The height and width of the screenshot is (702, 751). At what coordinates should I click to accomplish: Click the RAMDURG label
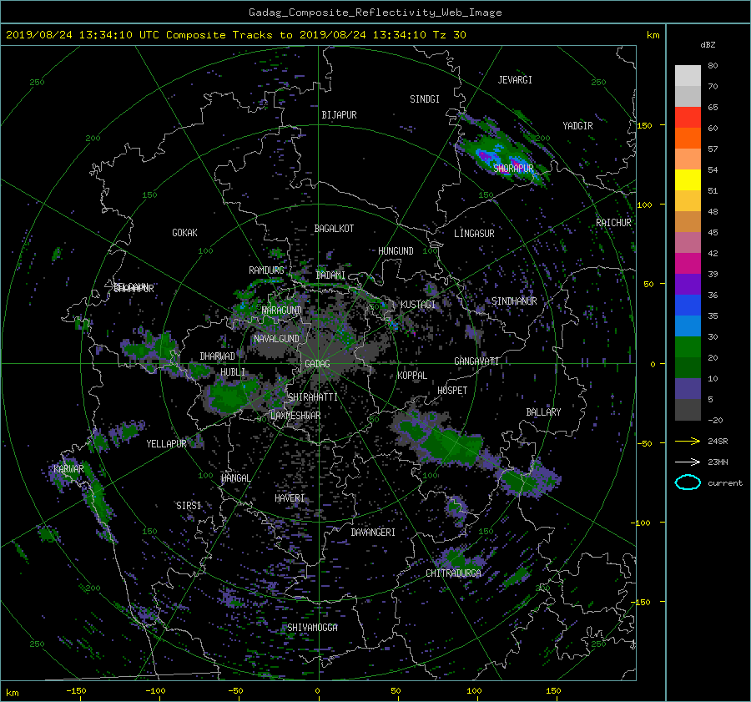click(266, 270)
